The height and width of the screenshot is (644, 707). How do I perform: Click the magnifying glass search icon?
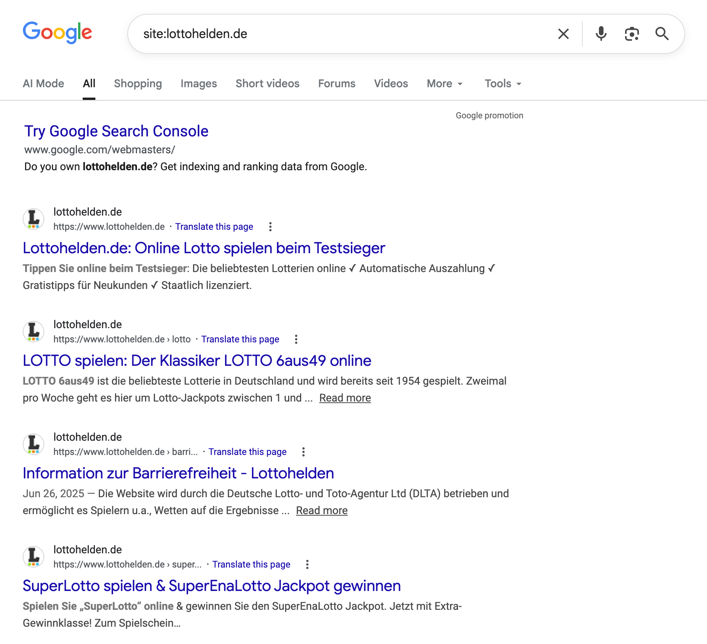pos(662,34)
